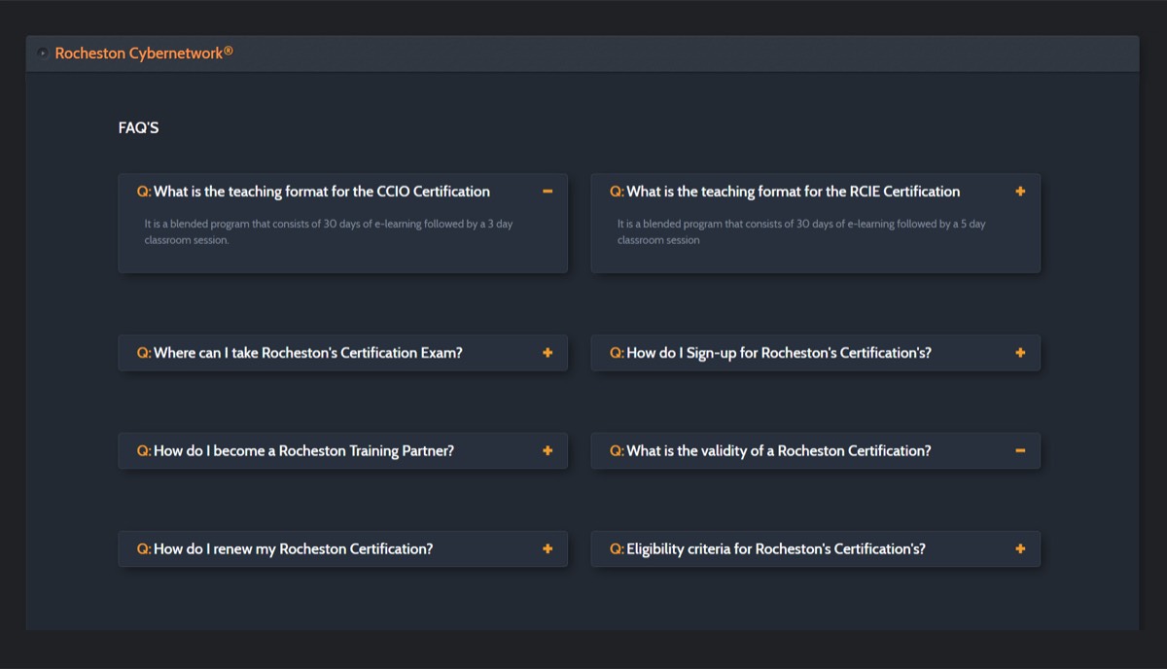1167x669 pixels.
Task: Click the RCIE answer mentioning 5 day classroom session
Action: pyautogui.click(x=801, y=231)
